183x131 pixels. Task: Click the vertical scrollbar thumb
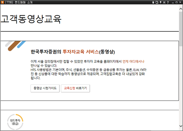click(x=181, y=29)
